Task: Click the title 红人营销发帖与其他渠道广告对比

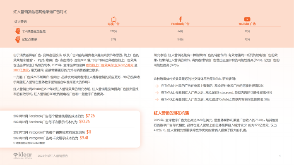Action: (x=40, y=12)
